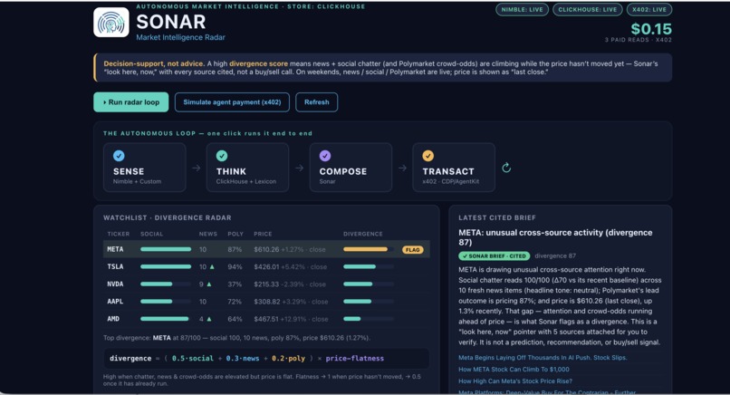Click the loop restart circular arrow icon
This screenshot has height=395, width=730.
[506, 168]
